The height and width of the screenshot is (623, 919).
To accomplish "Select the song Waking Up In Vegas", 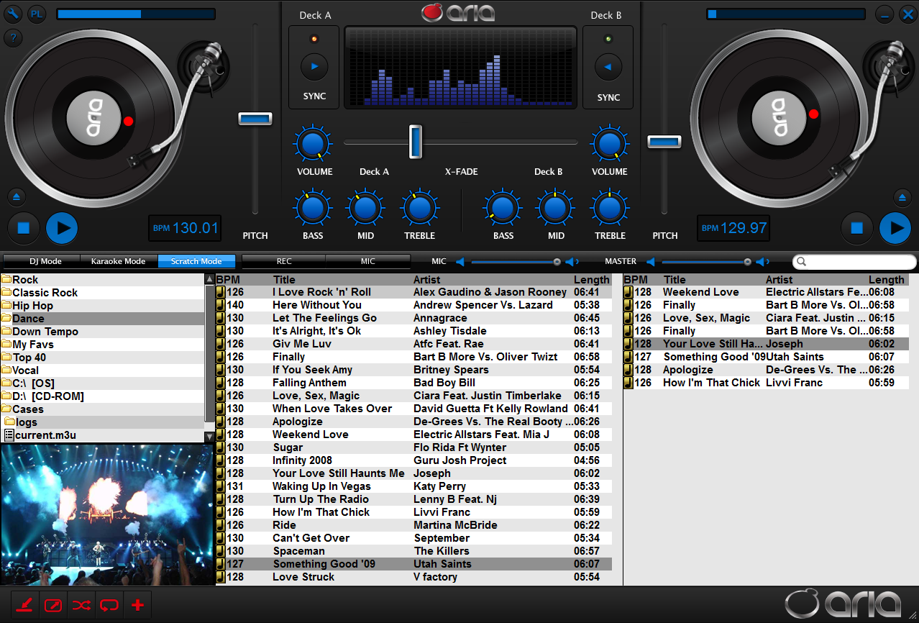I will click(x=320, y=486).
